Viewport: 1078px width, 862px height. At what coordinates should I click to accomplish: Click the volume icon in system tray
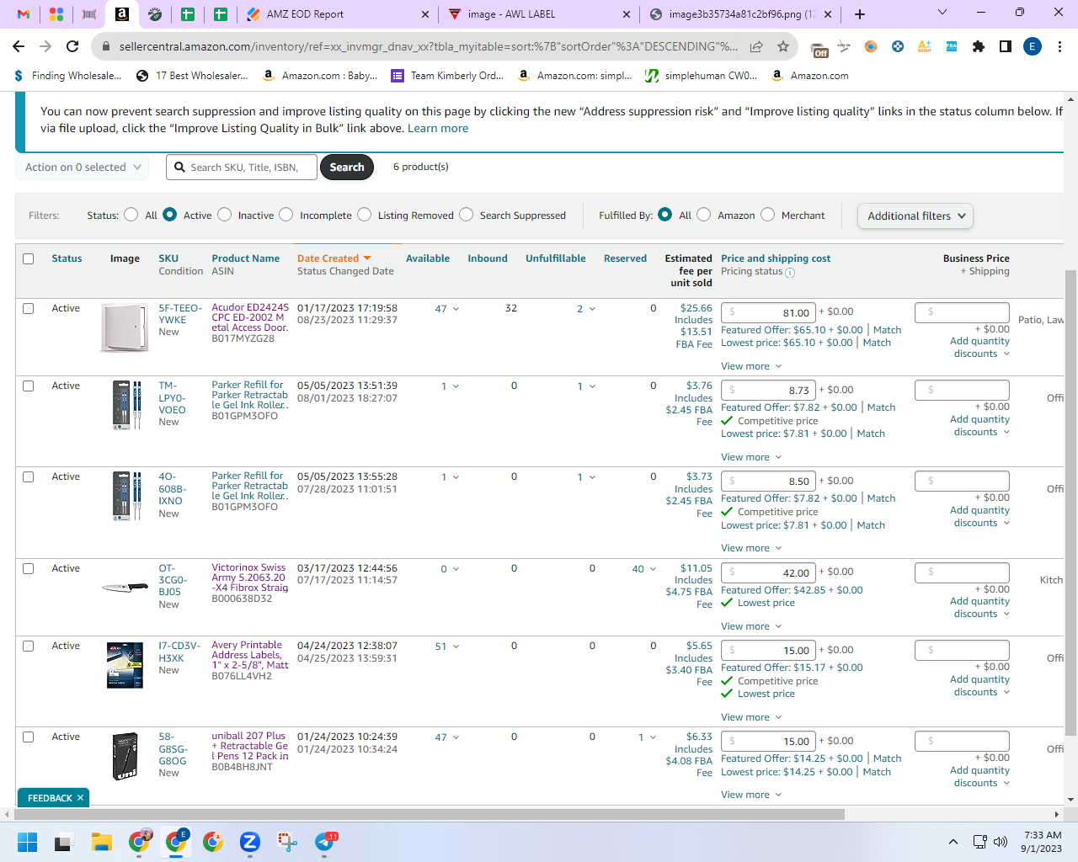pos(1001,842)
